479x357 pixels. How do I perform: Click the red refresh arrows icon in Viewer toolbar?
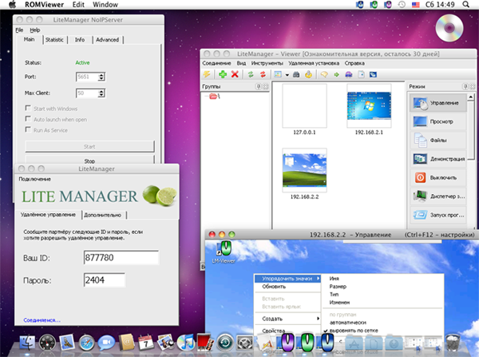[263, 74]
